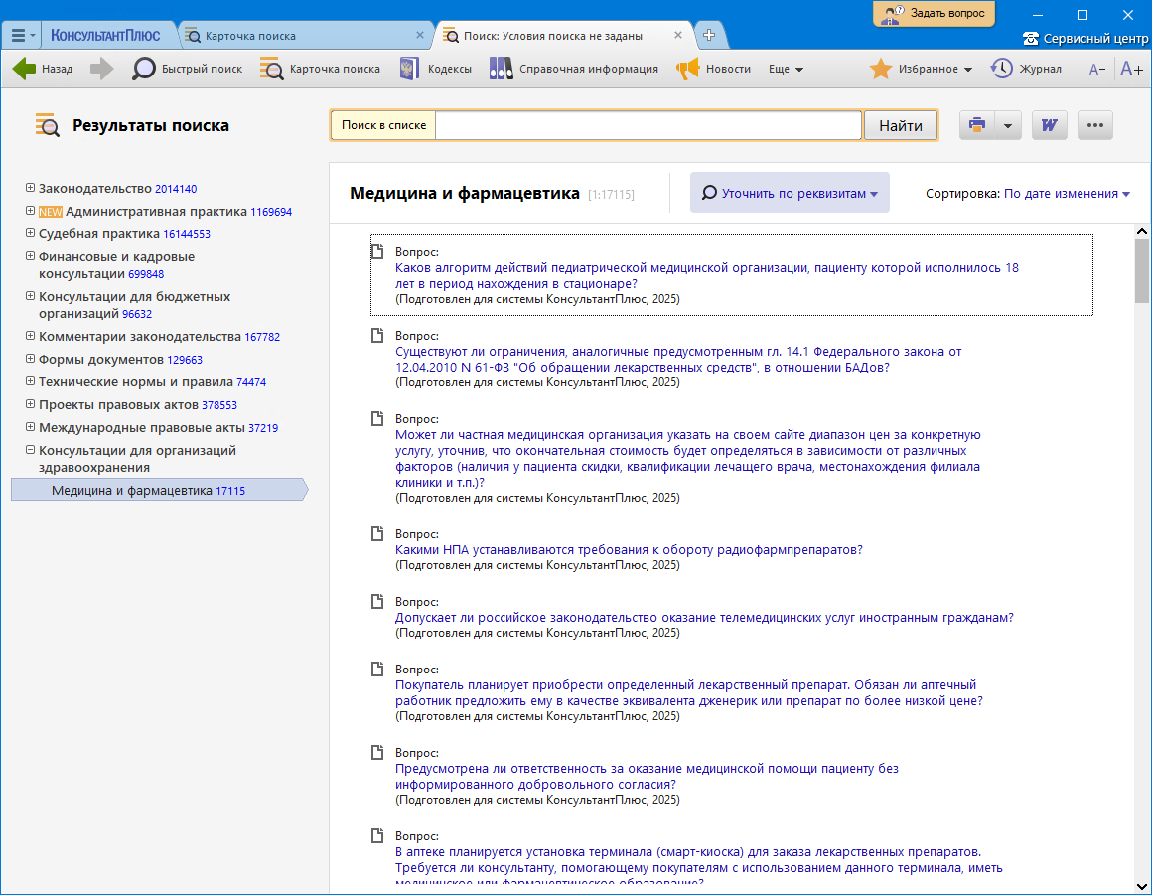The height and width of the screenshot is (895, 1152).
Task: Open the Еще toolbar menu
Action: coord(786,69)
